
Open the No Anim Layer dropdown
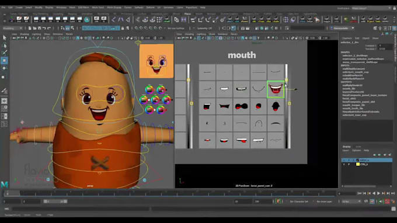325,201
